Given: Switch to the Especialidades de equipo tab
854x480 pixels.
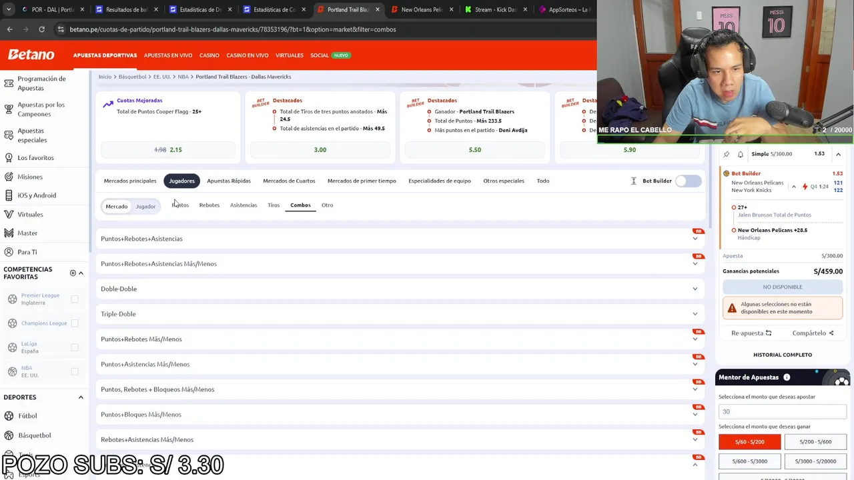Looking at the screenshot, I should tap(440, 181).
